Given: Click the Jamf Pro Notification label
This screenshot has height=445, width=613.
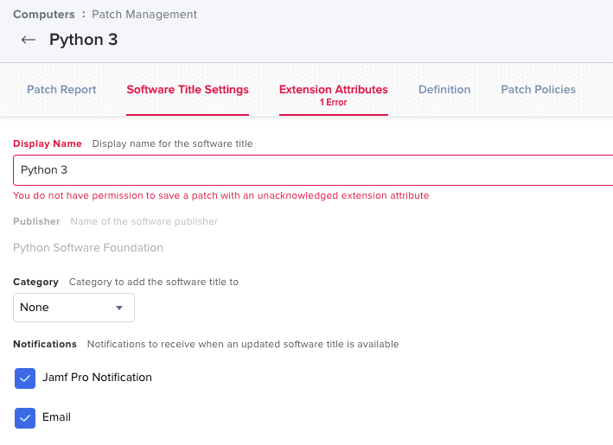Looking at the screenshot, I should [x=97, y=378].
